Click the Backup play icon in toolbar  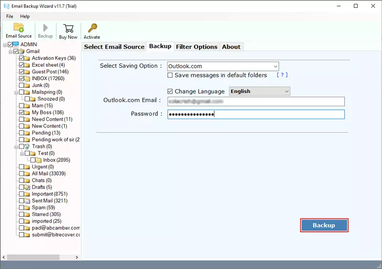45,28
